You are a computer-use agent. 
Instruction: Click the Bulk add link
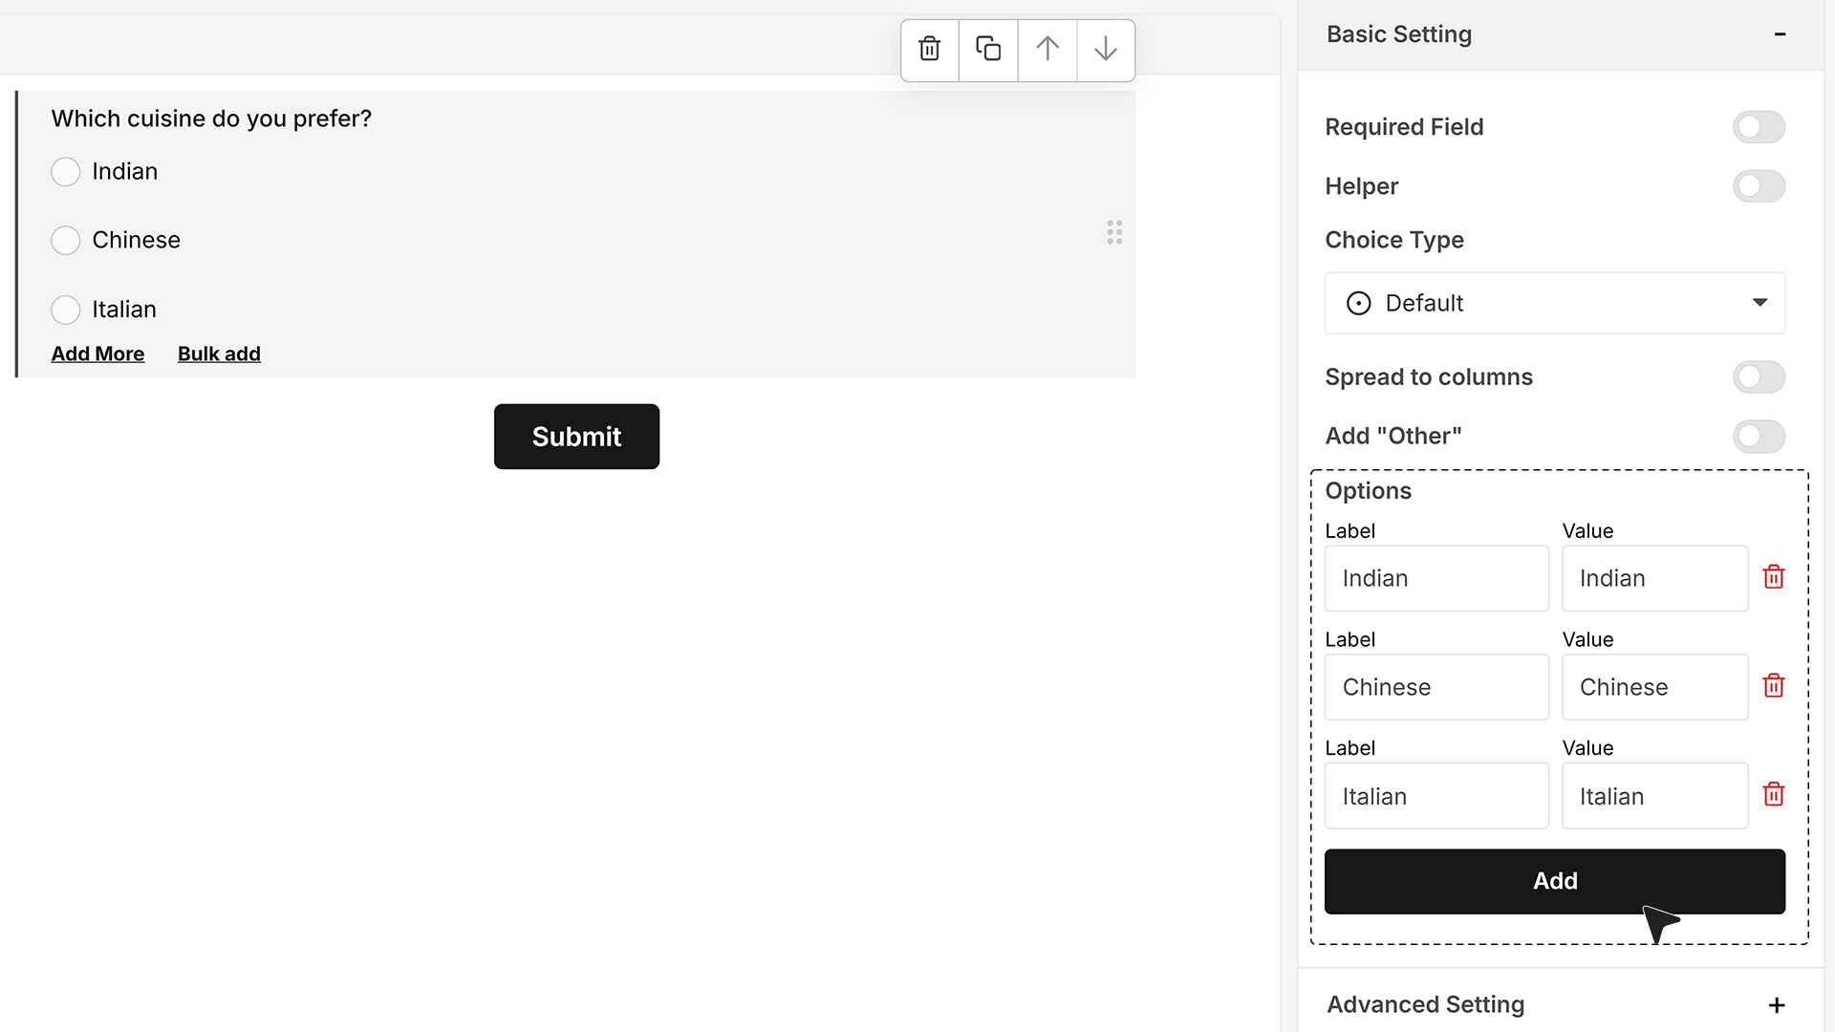click(219, 354)
